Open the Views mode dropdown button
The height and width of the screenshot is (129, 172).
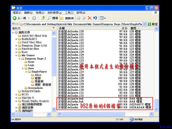(x=103, y=18)
